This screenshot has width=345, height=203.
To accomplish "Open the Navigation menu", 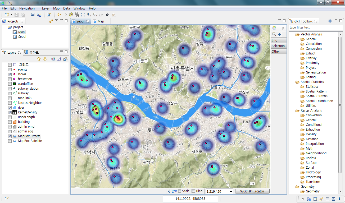I will [27, 8].
